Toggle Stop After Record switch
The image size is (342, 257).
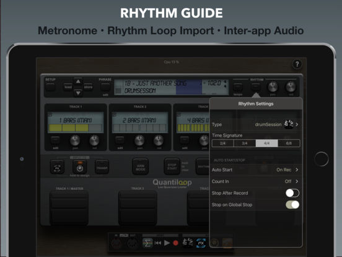(x=292, y=193)
